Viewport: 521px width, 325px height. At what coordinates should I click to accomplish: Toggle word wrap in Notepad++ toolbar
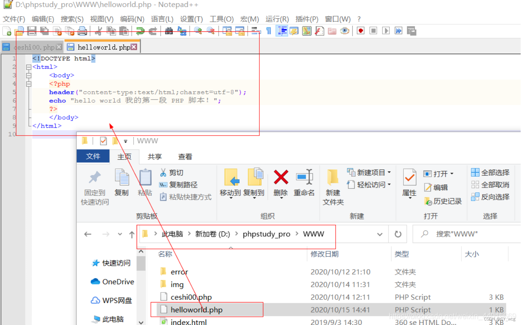pyautogui.click(x=256, y=31)
